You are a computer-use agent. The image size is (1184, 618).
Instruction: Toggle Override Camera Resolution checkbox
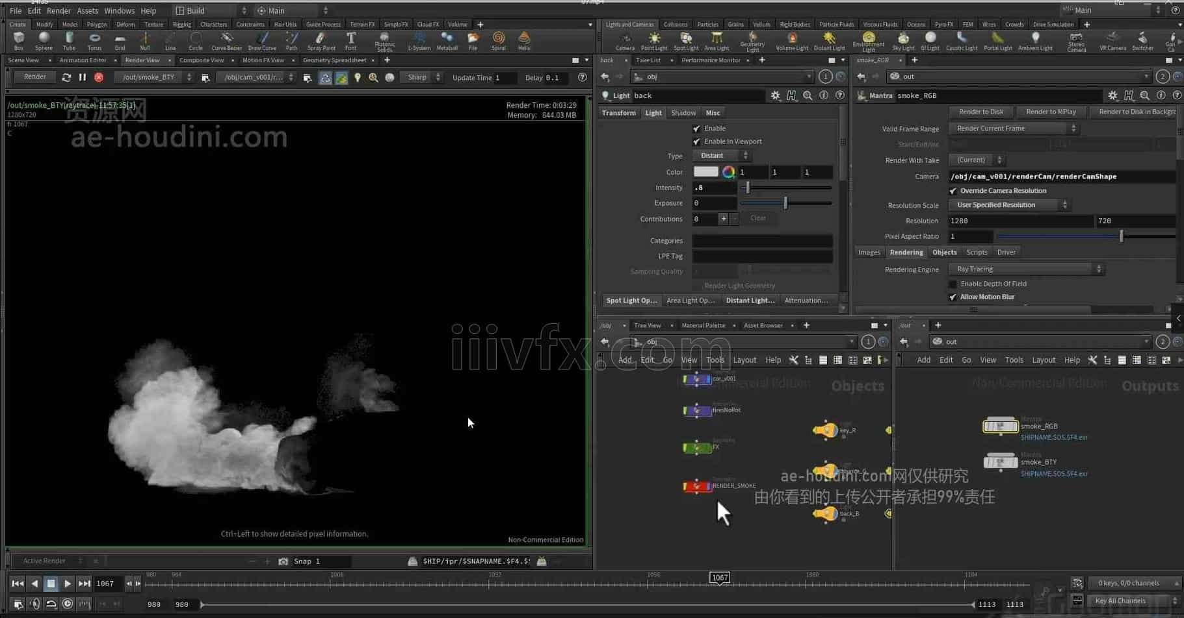[953, 191]
